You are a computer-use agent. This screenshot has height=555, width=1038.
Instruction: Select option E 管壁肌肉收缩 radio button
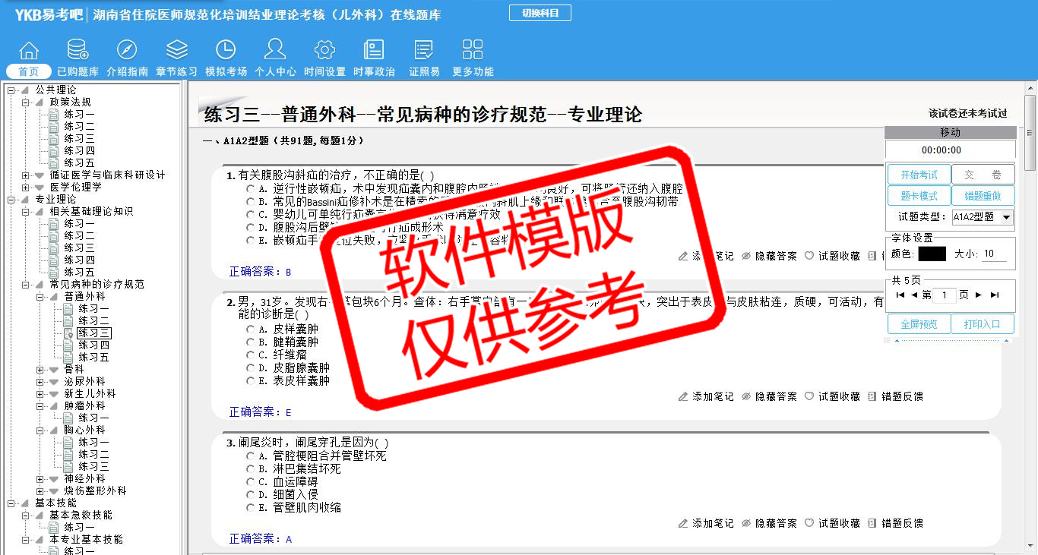pyautogui.click(x=251, y=507)
